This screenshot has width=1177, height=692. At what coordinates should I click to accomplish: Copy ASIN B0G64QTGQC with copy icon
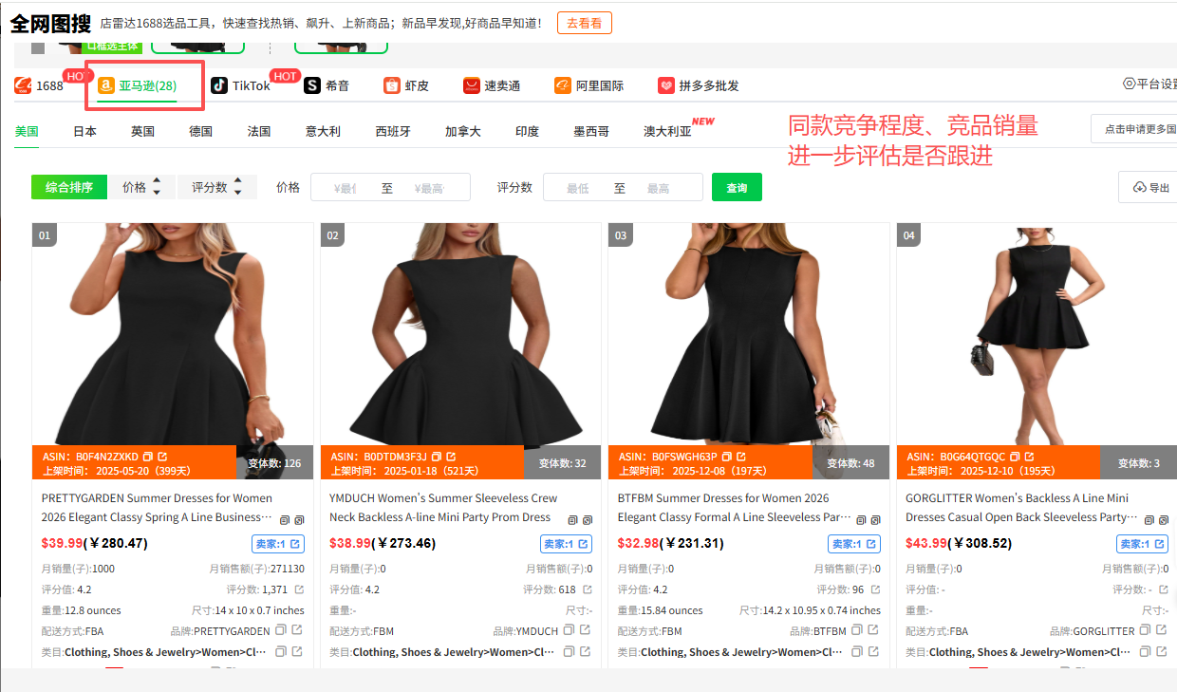1015,457
